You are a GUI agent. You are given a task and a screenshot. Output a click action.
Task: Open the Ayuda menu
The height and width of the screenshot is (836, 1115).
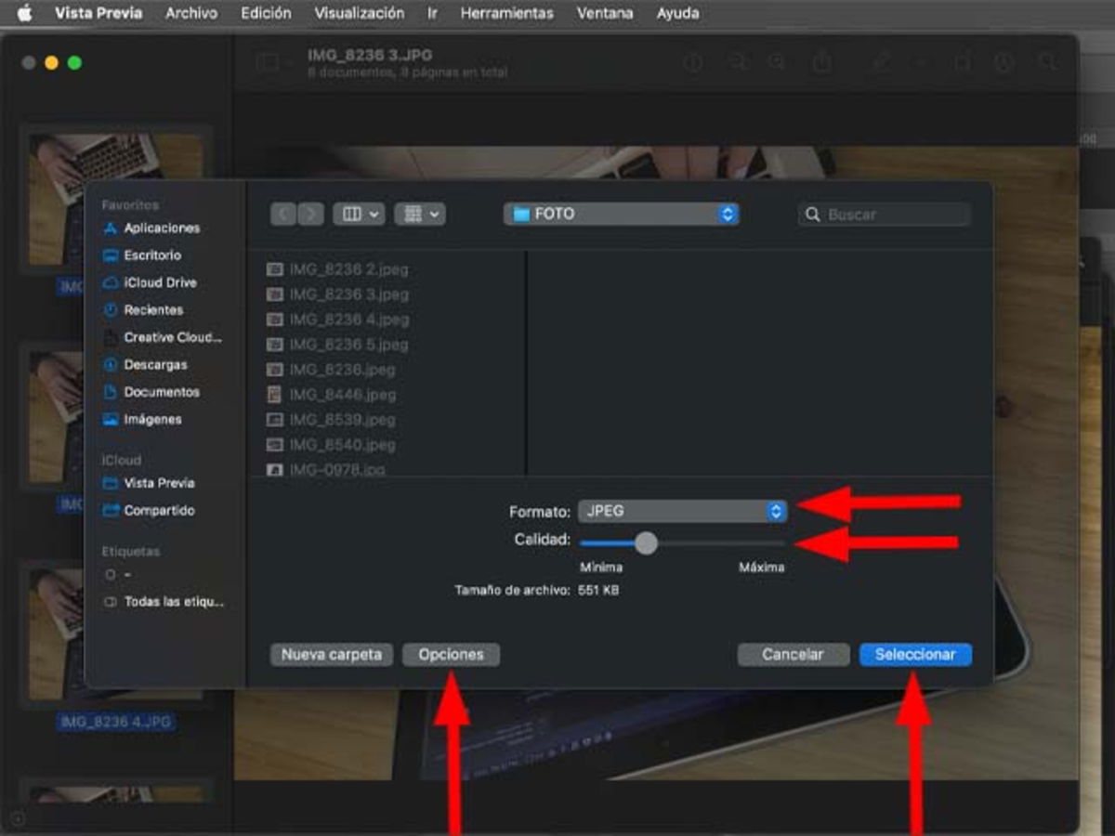coord(678,13)
